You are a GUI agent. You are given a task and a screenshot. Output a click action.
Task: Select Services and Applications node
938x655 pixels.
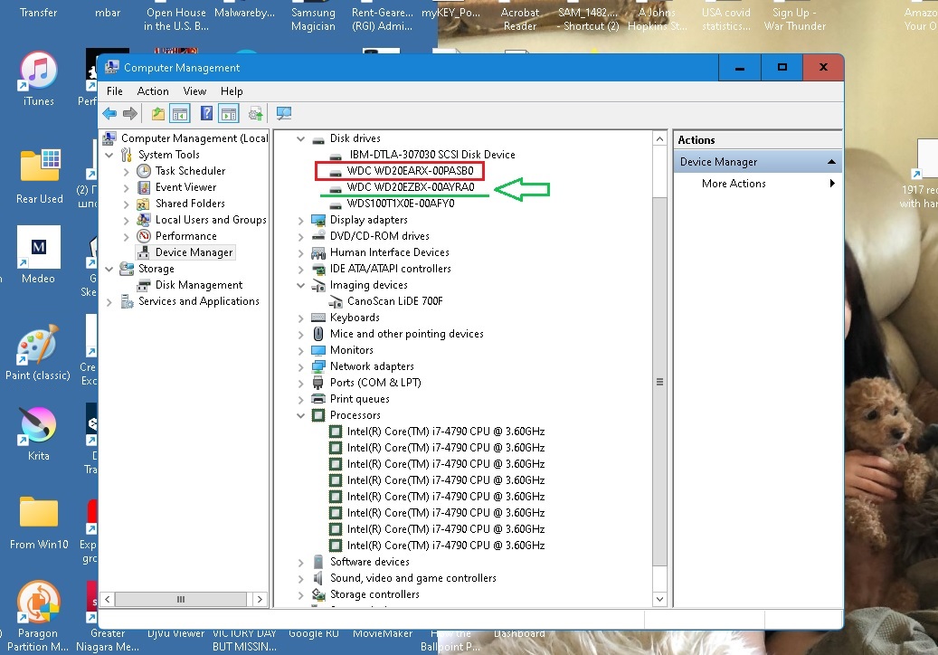(x=199, y=301)
